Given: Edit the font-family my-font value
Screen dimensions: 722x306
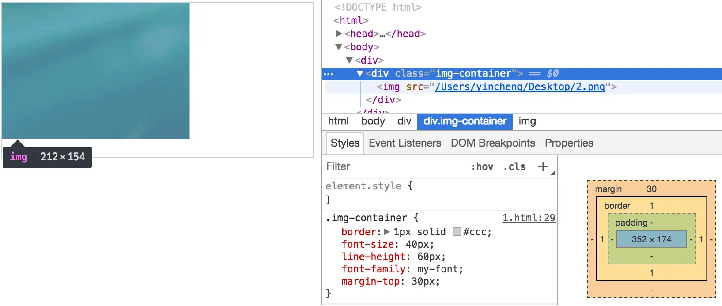Looking at the screenshot, I should tap(438, 269).
